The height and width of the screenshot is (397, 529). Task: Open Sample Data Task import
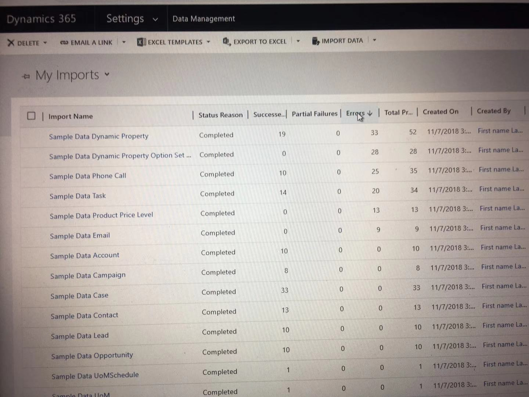tap(78, 196)
